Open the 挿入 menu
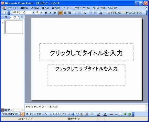This screenshot has height=122, width=149. (x=45, y=8)
